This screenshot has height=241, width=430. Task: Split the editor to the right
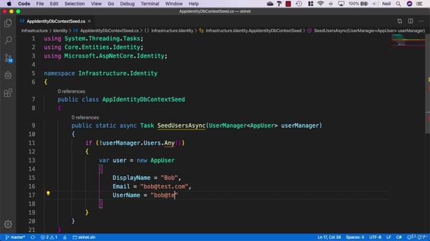click(411, 21)
